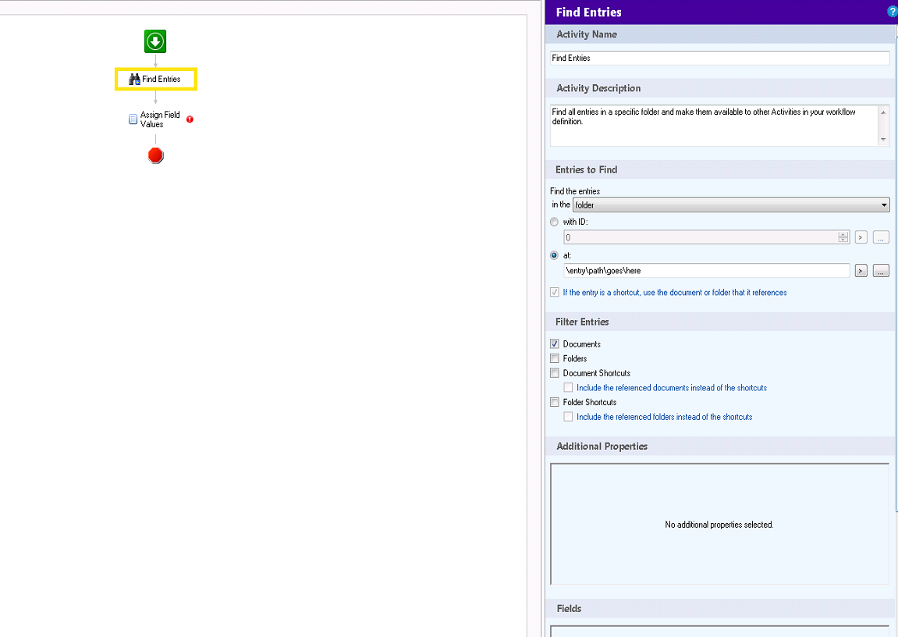Click the red error warning icon

click(190, 119)
